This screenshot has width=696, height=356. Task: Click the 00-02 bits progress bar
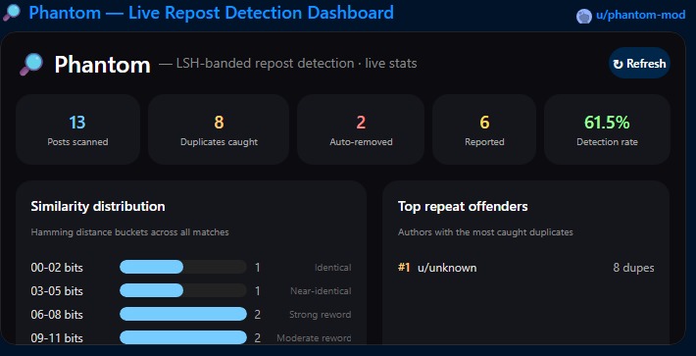click(x=183, y=267)
